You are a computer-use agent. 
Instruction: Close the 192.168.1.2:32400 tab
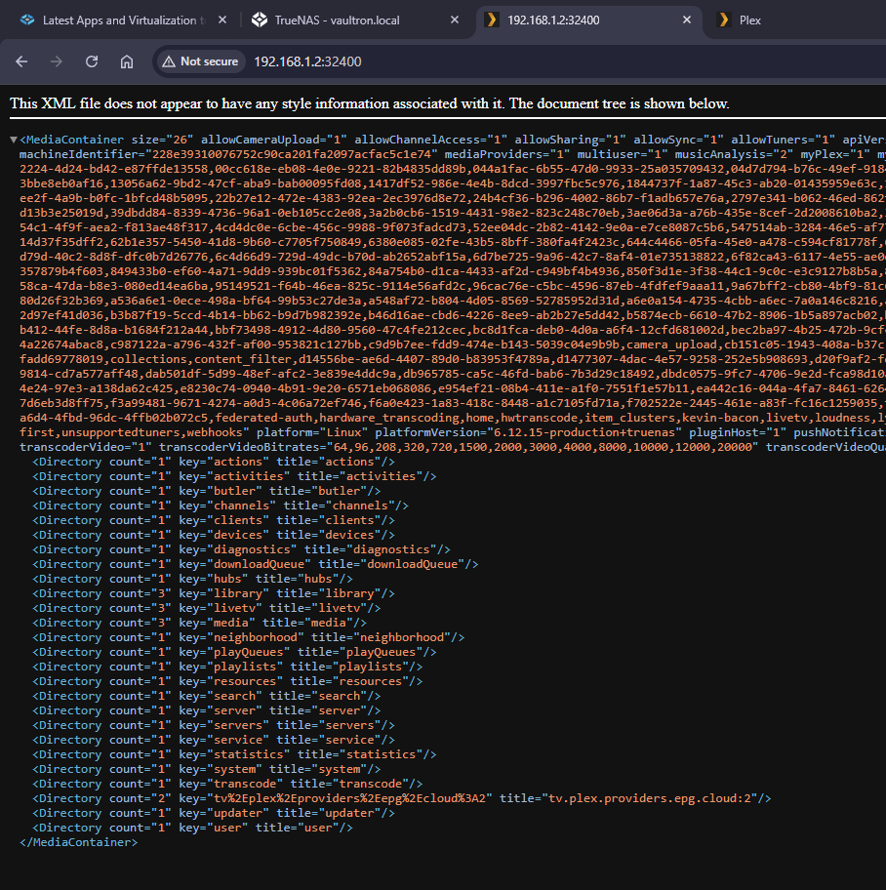pyautogui.click(x=687, y=20)
